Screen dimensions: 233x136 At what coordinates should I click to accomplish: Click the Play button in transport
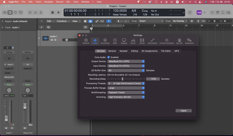click(59, 12)
